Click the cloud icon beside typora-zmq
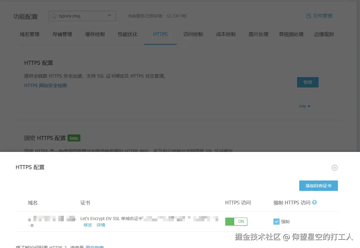 (54, 16)
